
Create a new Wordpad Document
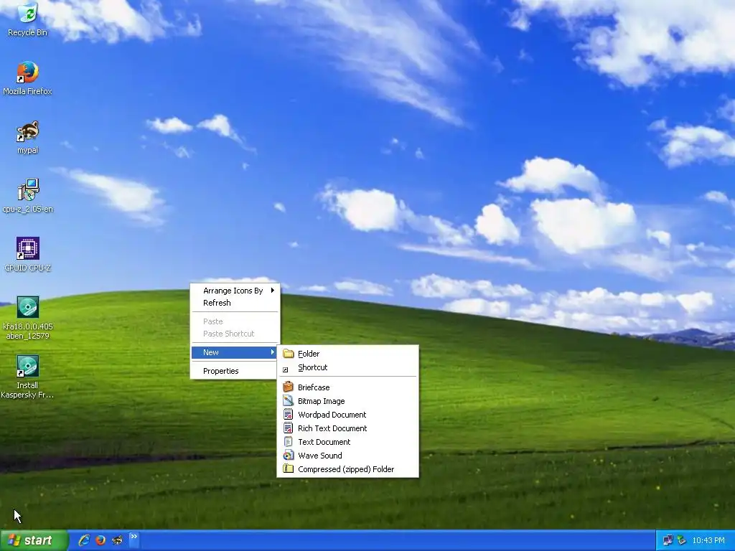tap(348, 415)
